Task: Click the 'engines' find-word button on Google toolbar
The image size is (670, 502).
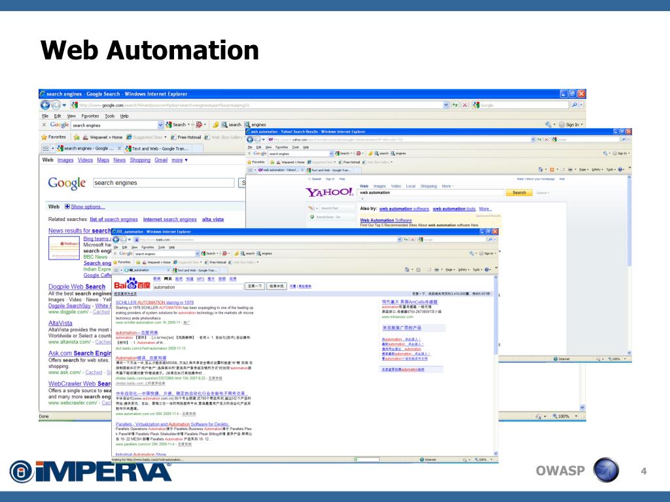Action: point(255,125)
